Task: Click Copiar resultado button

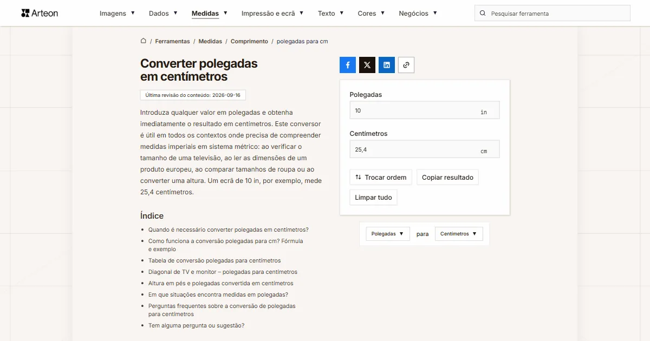Action: point(447,177)
